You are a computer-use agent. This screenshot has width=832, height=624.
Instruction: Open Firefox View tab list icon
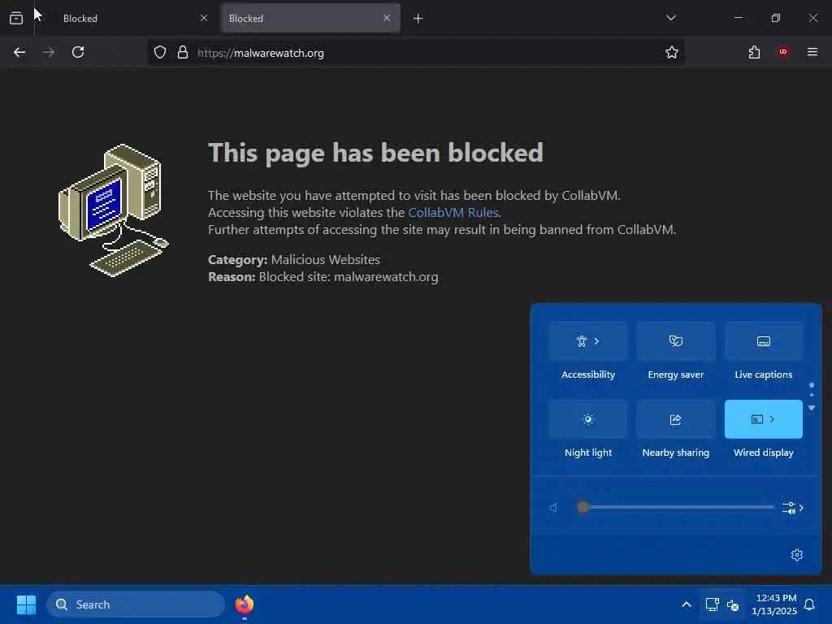point(16,18)
